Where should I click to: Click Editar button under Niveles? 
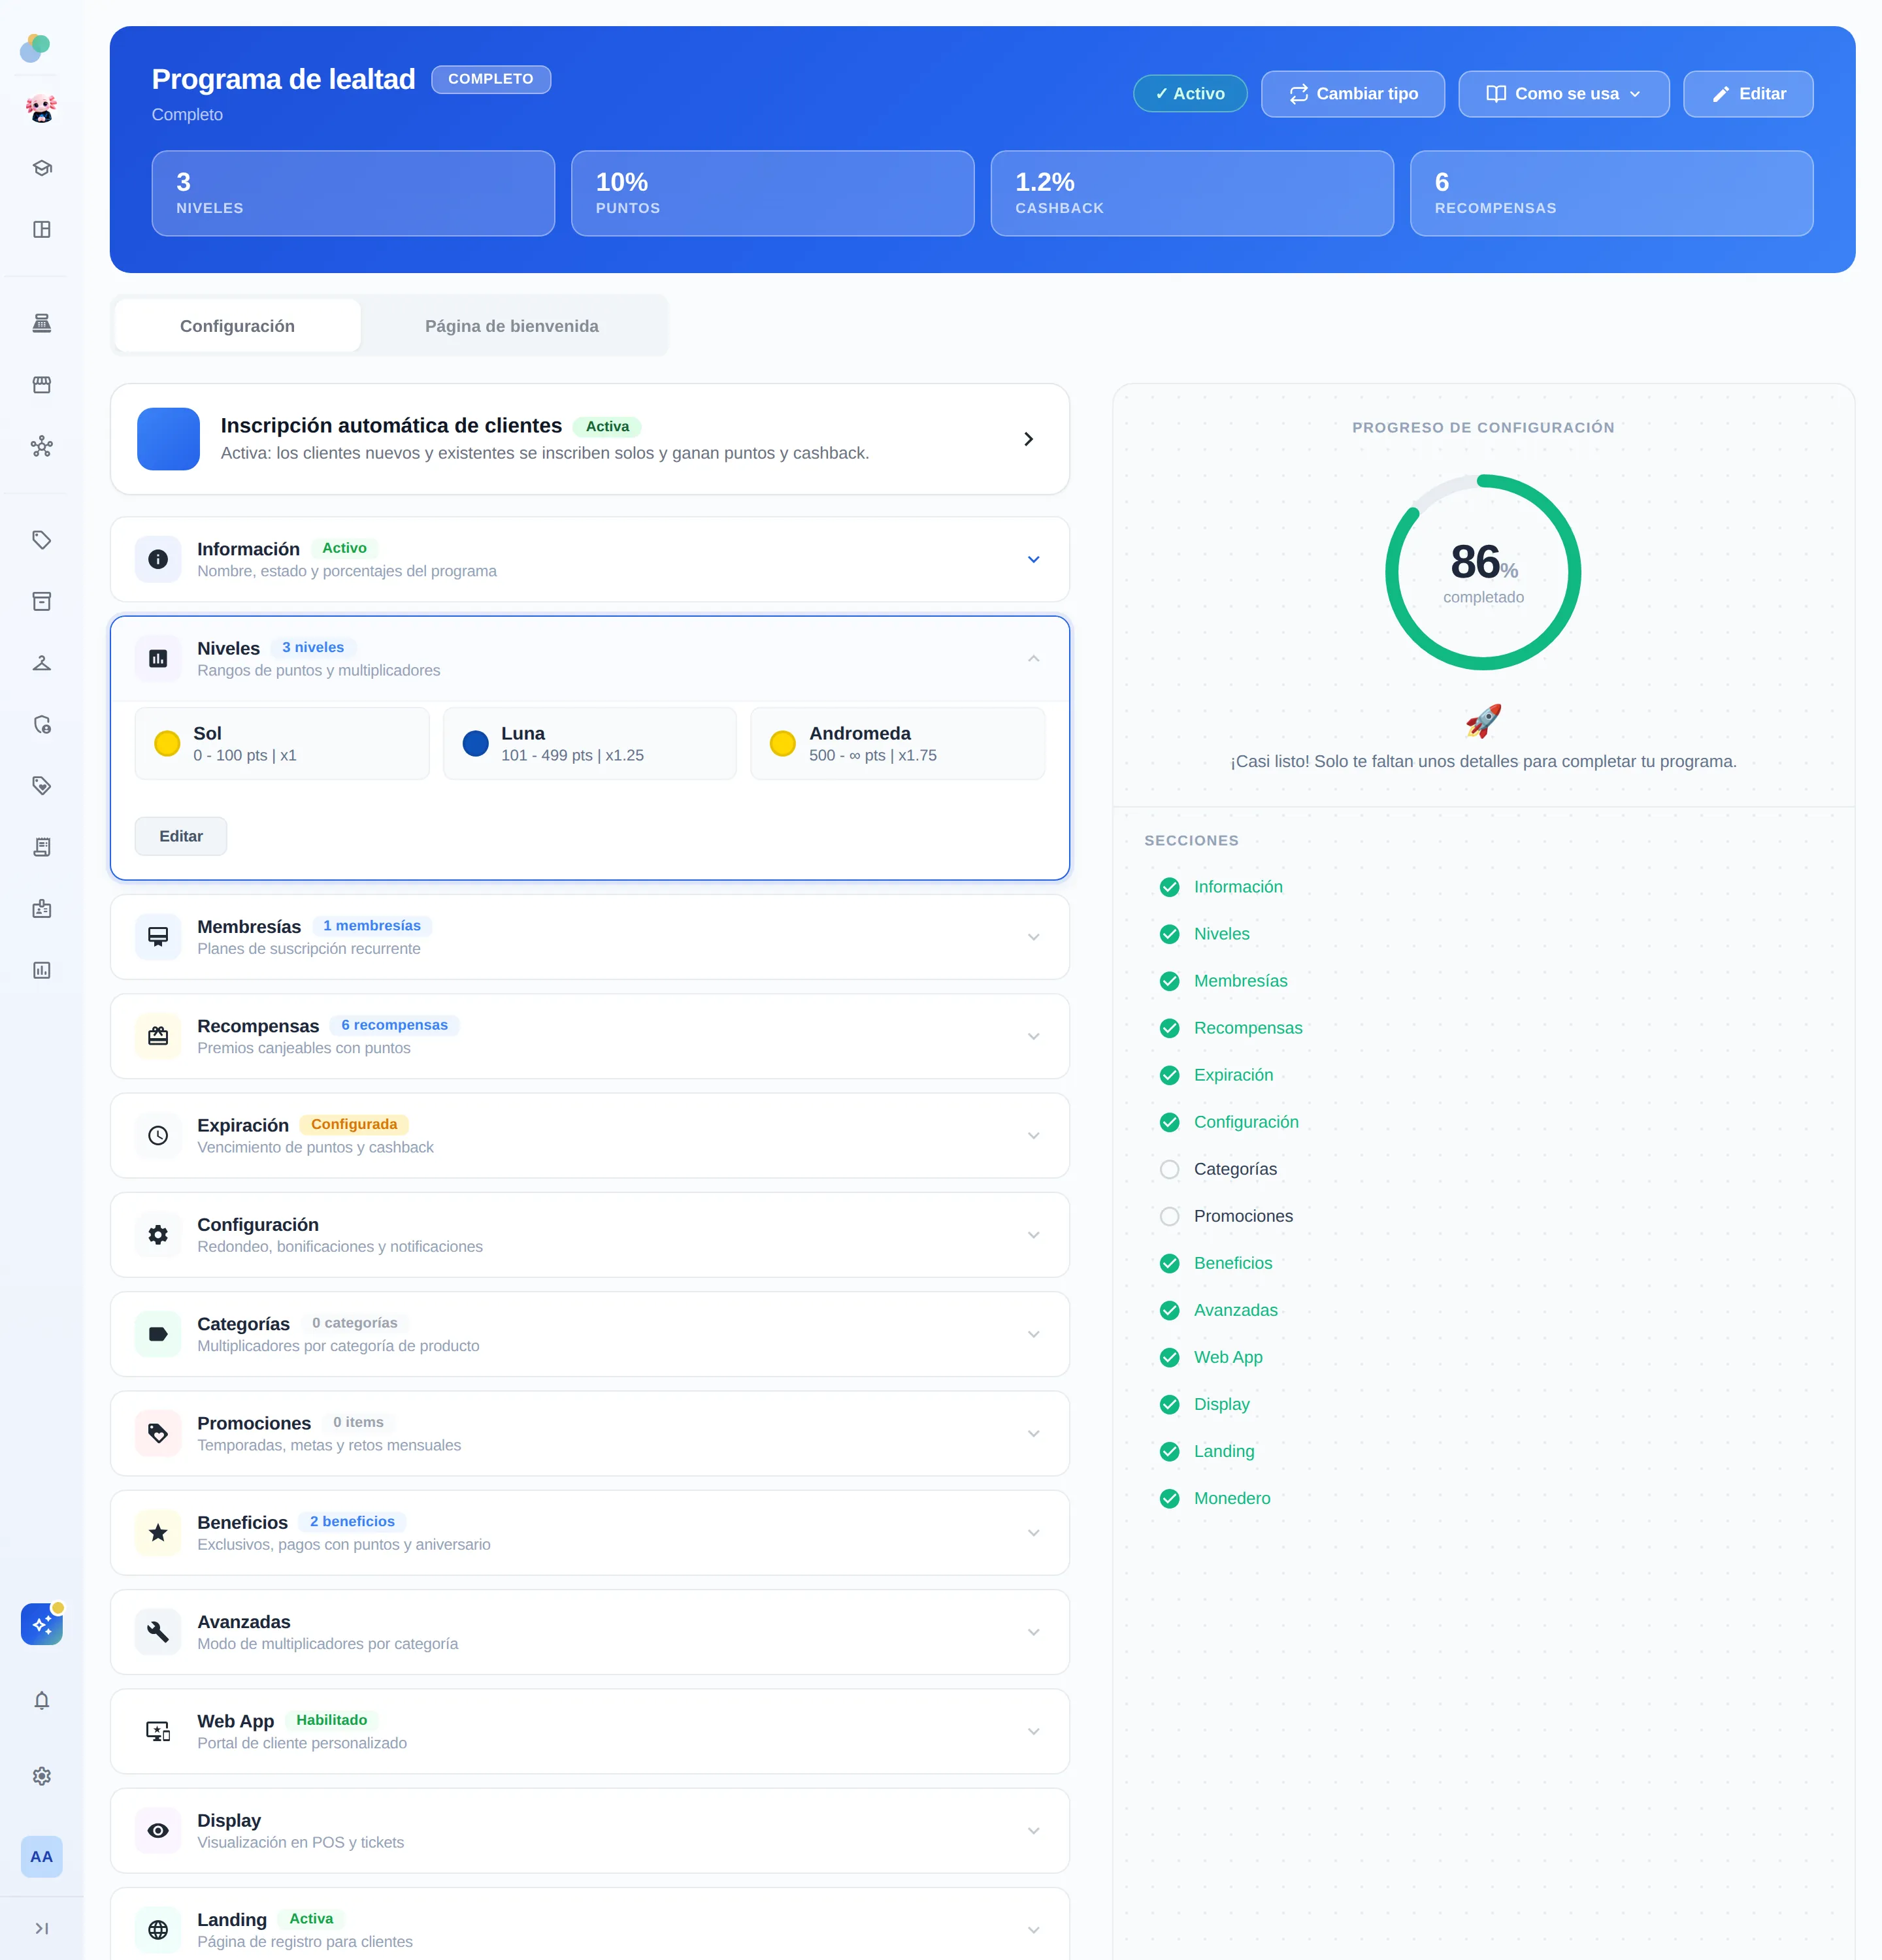click(181, 836)
